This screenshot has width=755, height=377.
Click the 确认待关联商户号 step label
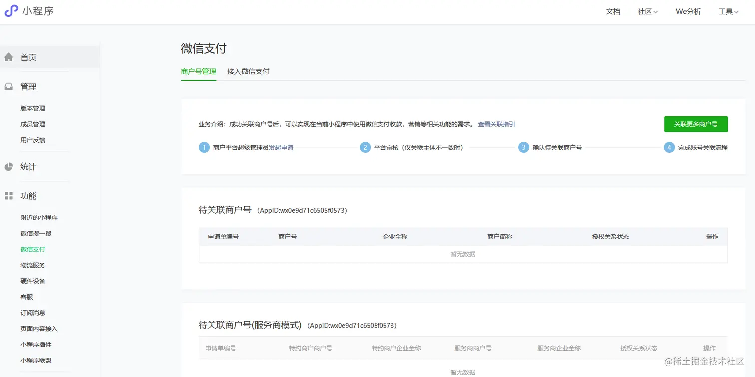(x=557, y=148)
